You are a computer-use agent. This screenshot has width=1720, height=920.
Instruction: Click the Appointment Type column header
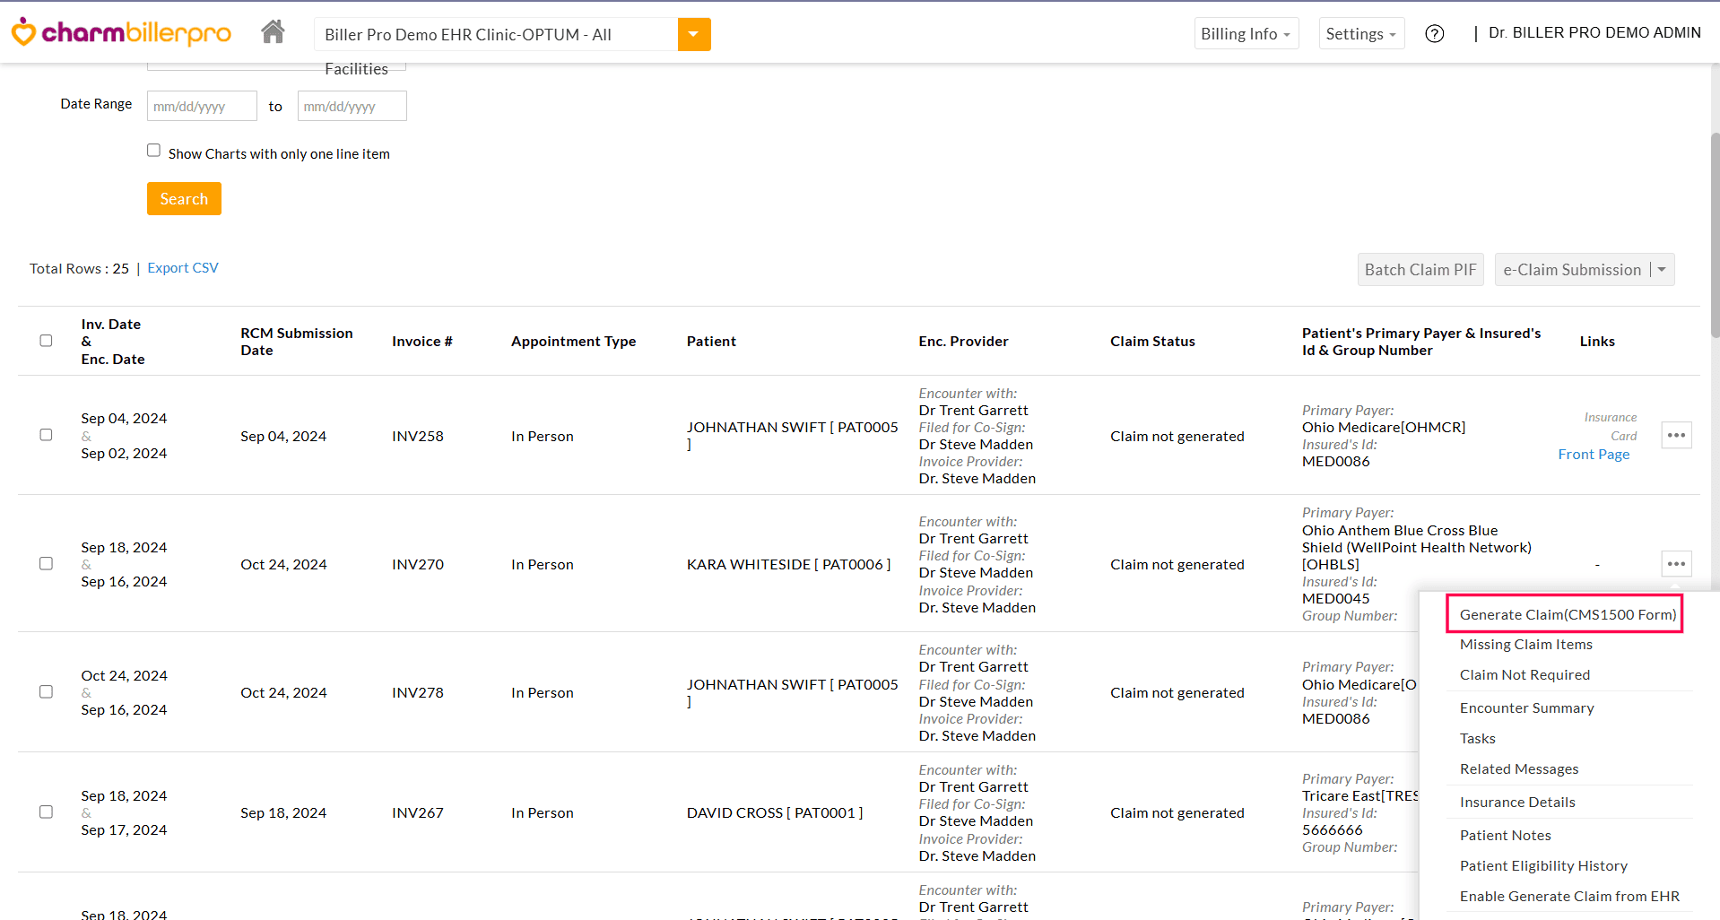573,342
